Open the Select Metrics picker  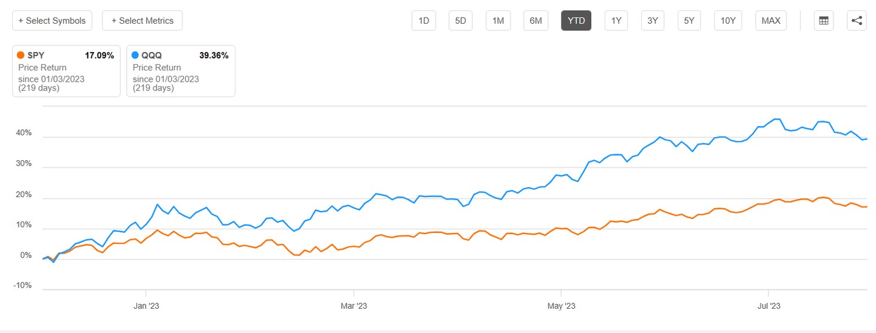coord(142,21)
